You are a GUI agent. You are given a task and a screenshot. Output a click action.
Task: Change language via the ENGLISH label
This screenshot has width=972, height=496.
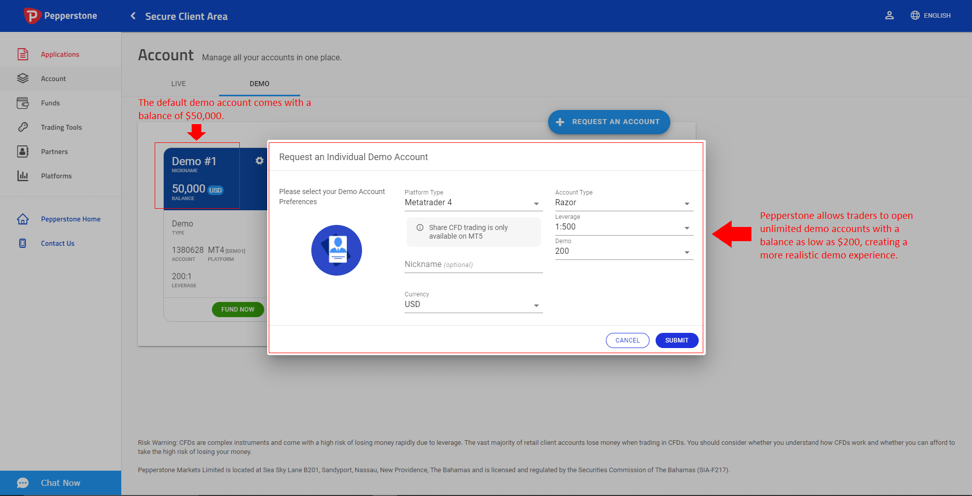(937, 15)
